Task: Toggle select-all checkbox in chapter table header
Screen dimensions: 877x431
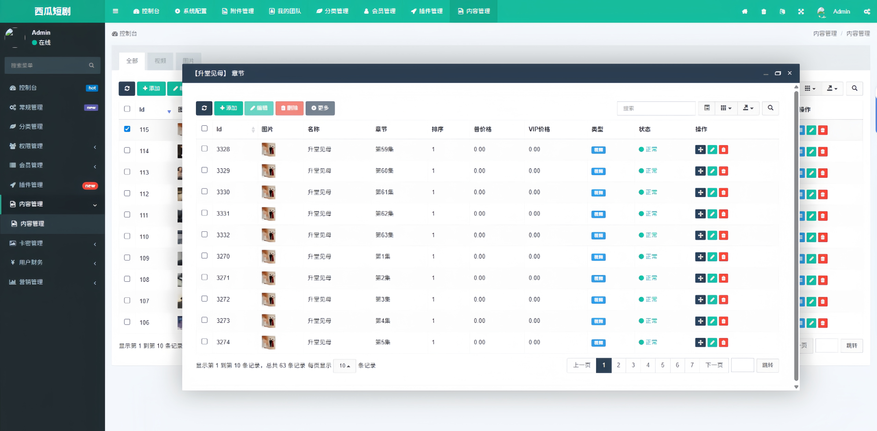Action: point(204,128)
